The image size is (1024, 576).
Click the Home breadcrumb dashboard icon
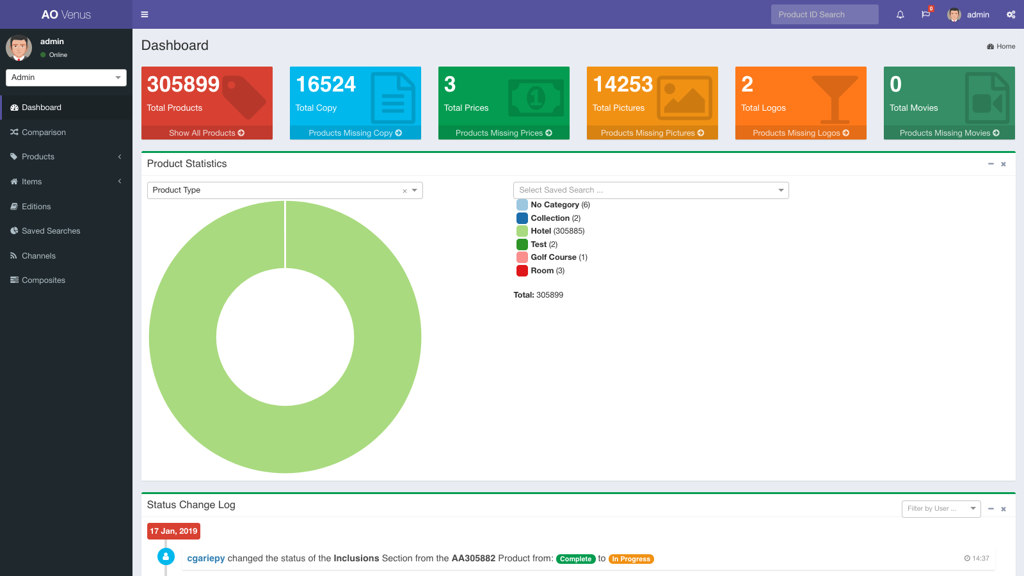[x=990, y=47]
